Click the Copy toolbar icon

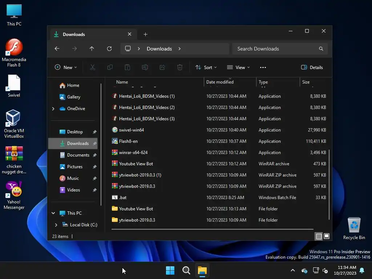tap(110, 67)
